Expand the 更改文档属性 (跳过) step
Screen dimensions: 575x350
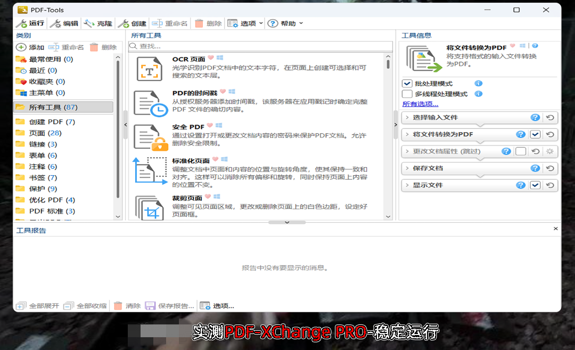407,151
